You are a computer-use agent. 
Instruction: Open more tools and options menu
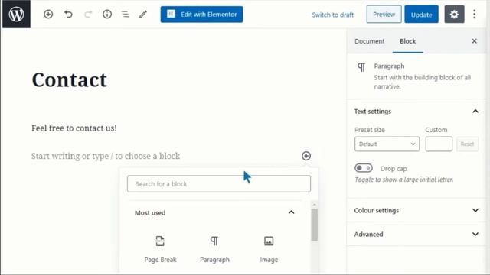click(475, 15)
